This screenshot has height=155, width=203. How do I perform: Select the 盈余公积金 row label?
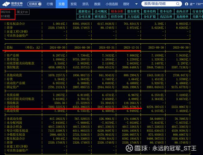click(x=14, y=127)
